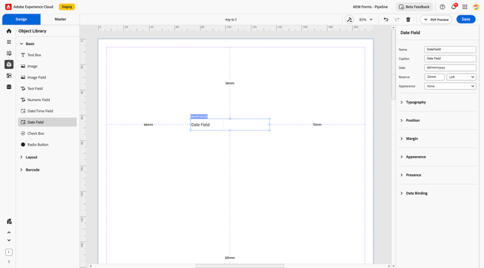484x268 pixels.
Task: Click the vertical canvas scrollbar
Action: 393,64
